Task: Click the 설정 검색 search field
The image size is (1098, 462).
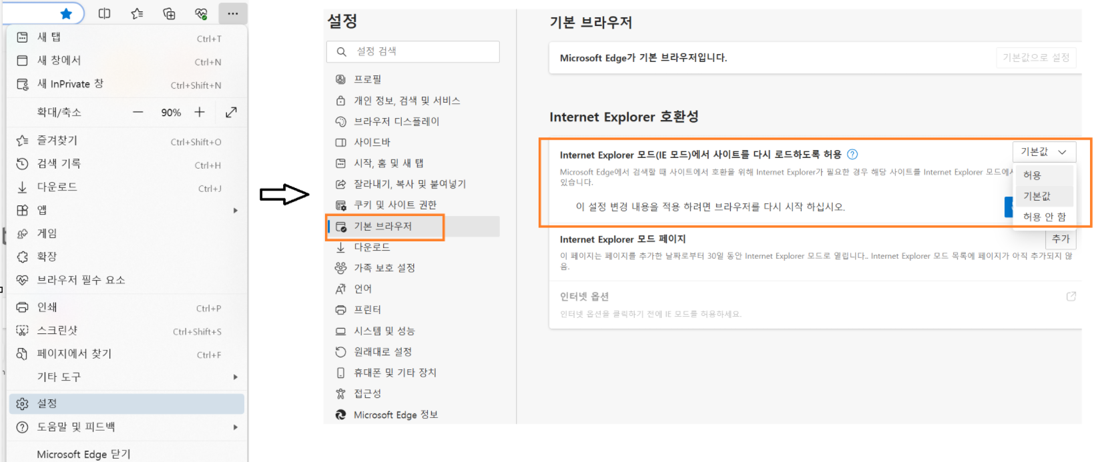Action: click(413, 51)
